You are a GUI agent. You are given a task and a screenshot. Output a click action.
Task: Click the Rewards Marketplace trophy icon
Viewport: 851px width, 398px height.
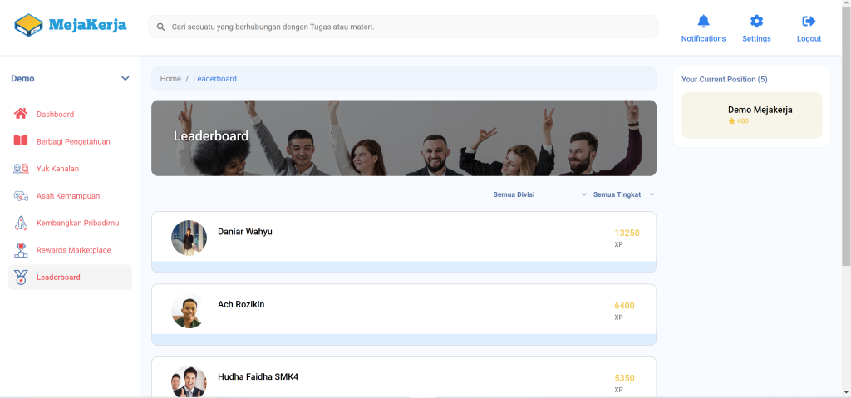tap(21, 250)
